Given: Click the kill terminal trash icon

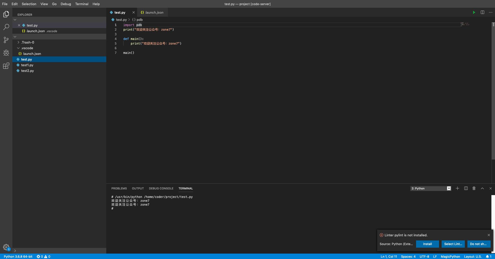Looking at the screenshot, I should 474,188.
